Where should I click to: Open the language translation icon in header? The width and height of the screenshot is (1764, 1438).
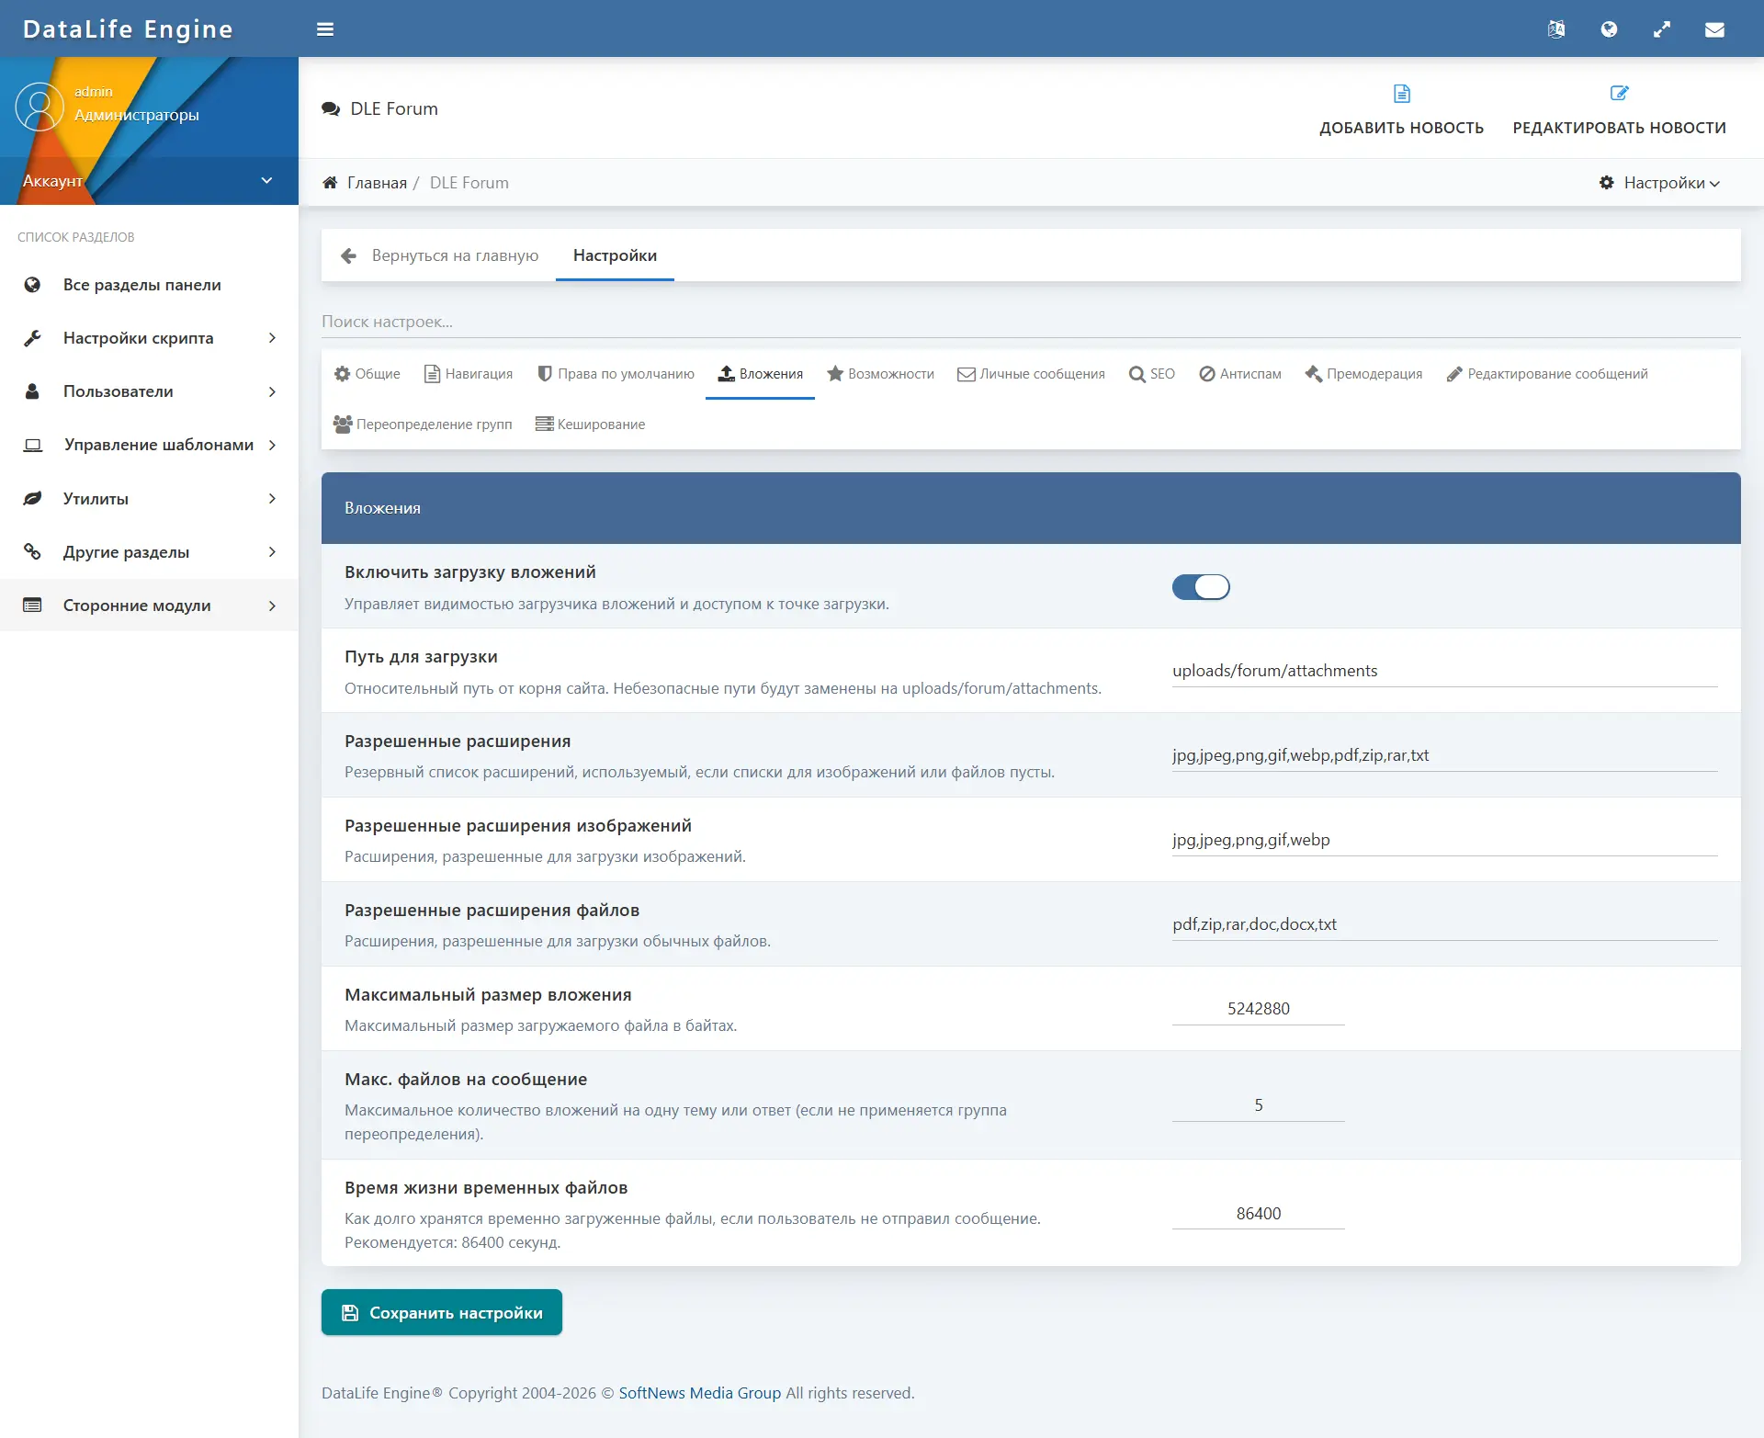(x=1556, y=29)
